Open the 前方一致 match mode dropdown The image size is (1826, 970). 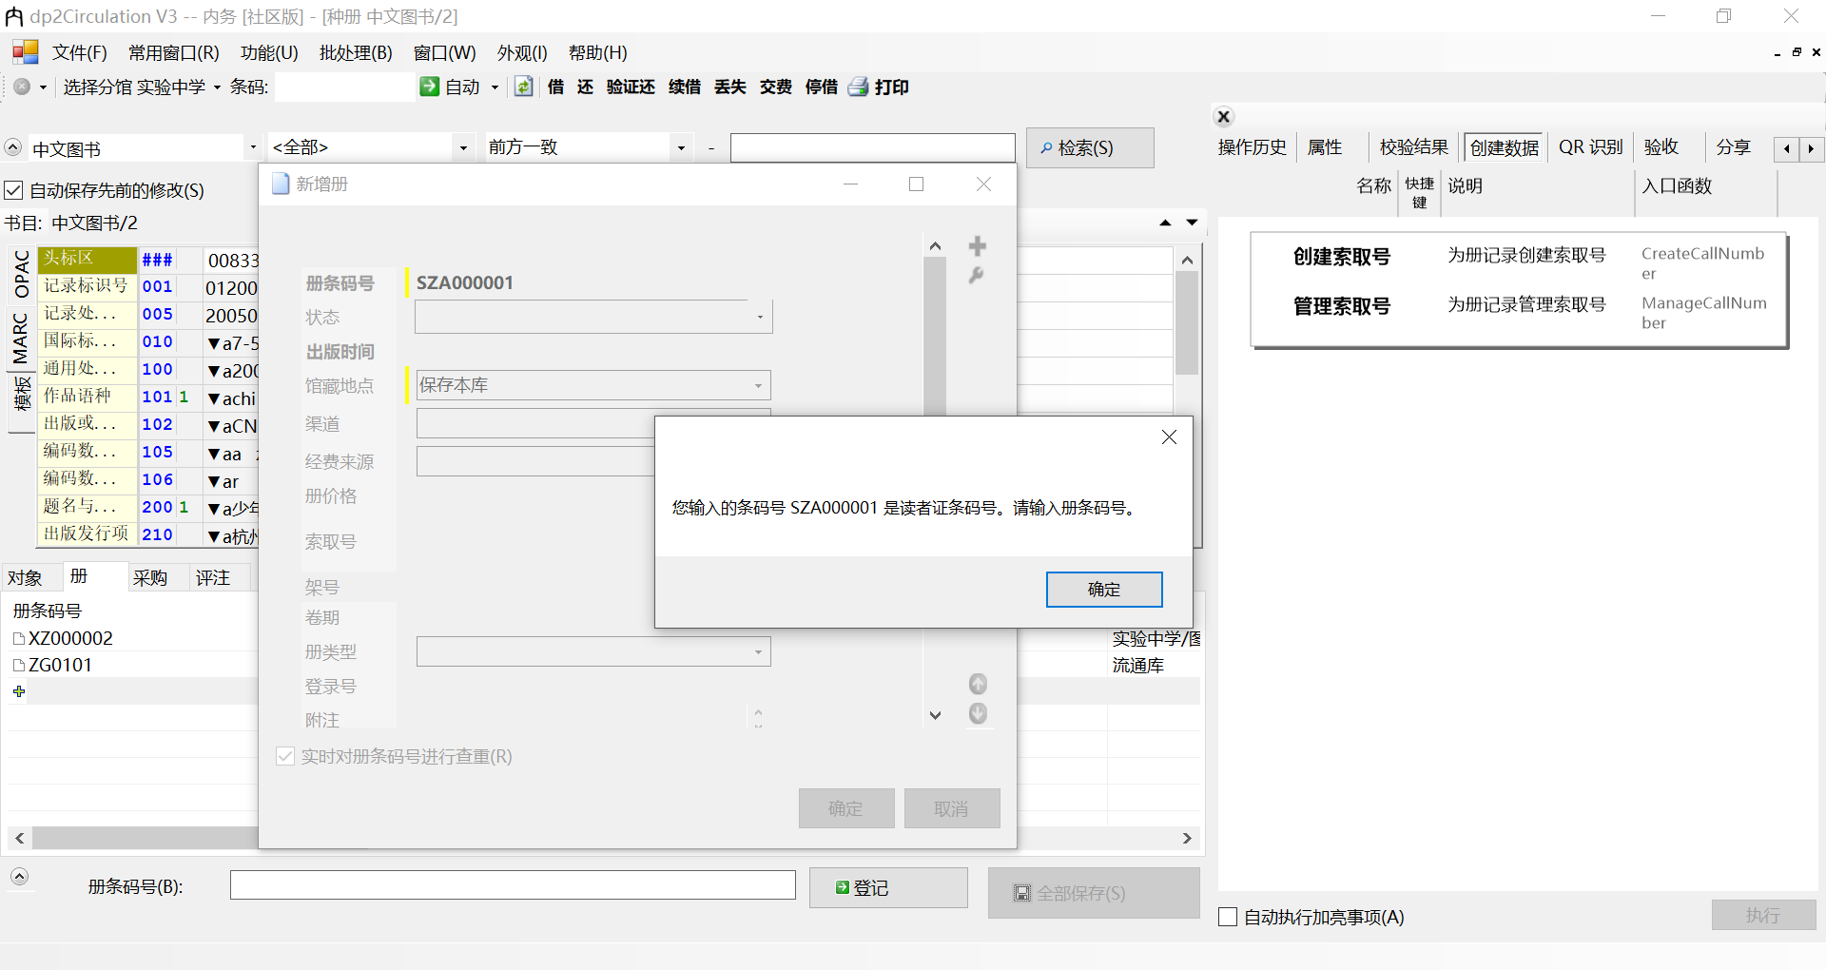point(681,147)
